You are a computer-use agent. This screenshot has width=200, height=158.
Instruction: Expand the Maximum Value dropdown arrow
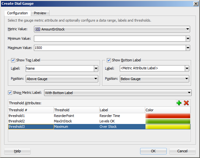188,48
